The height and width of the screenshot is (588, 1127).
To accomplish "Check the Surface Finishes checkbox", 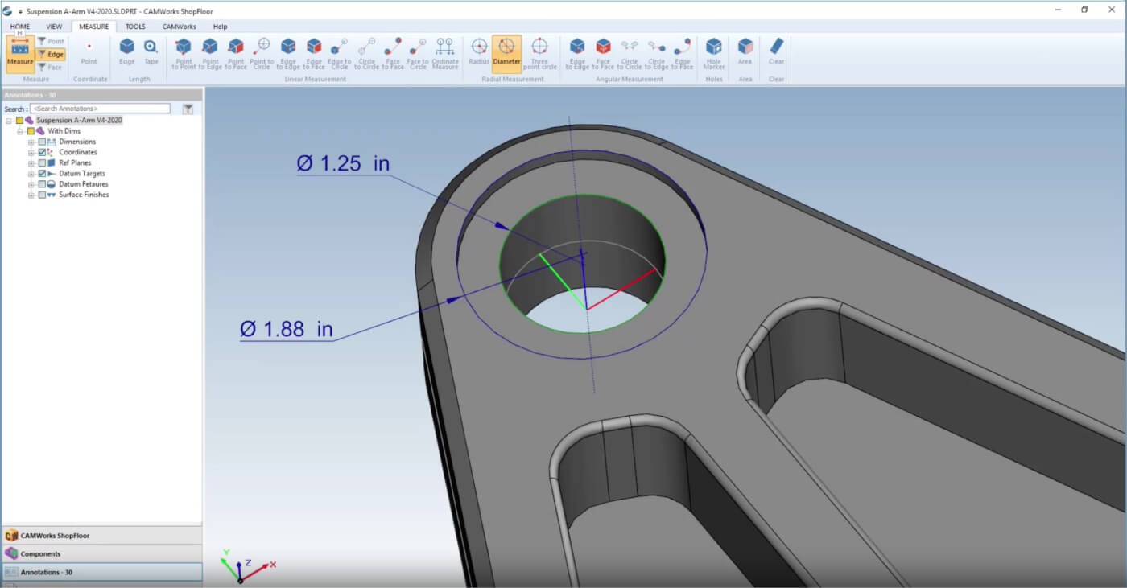I will 42,195.
